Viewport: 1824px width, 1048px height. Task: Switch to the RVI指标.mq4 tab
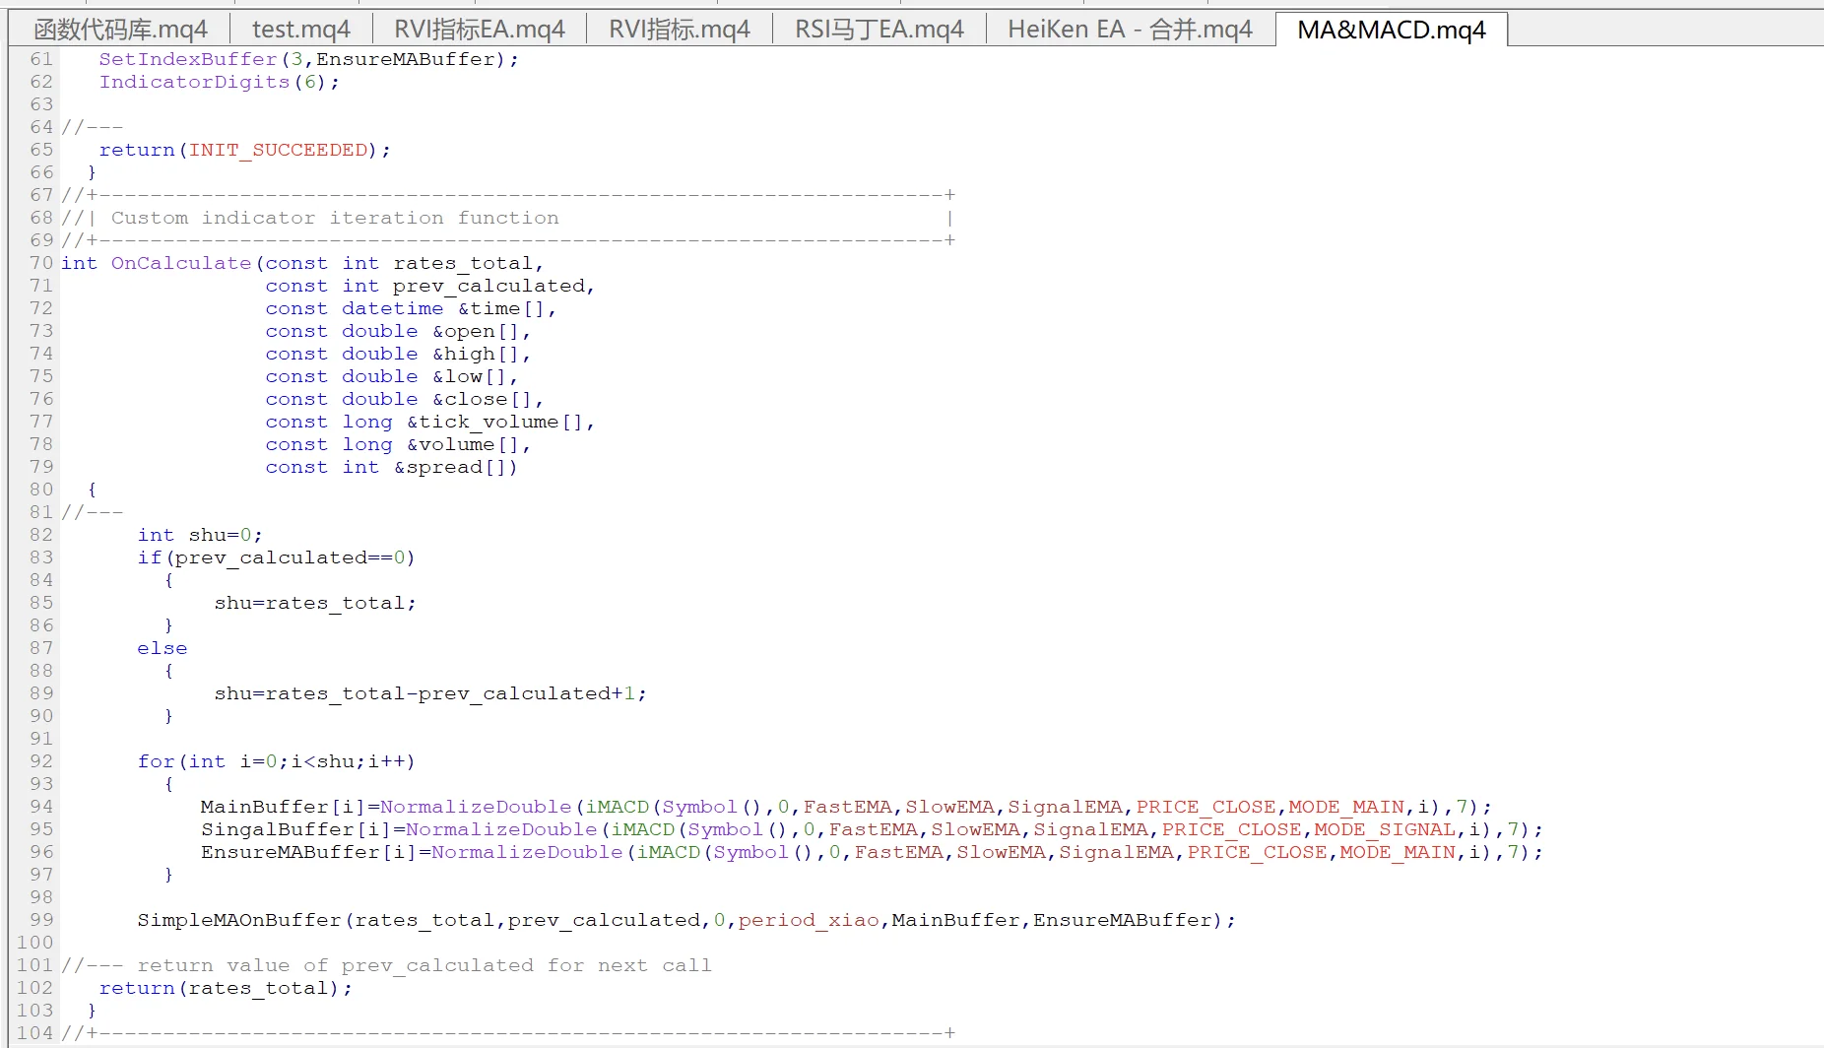[680, 30]
